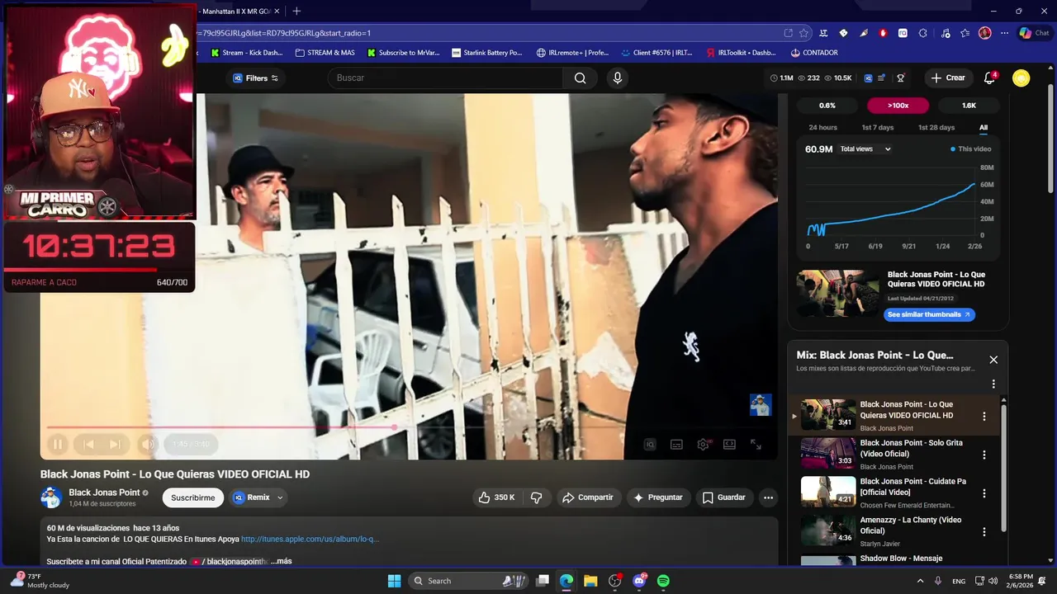The width and height of the screenshot is (1057, 594).
Task: Open vidIQ list icon in header
Action: (882, 78)
